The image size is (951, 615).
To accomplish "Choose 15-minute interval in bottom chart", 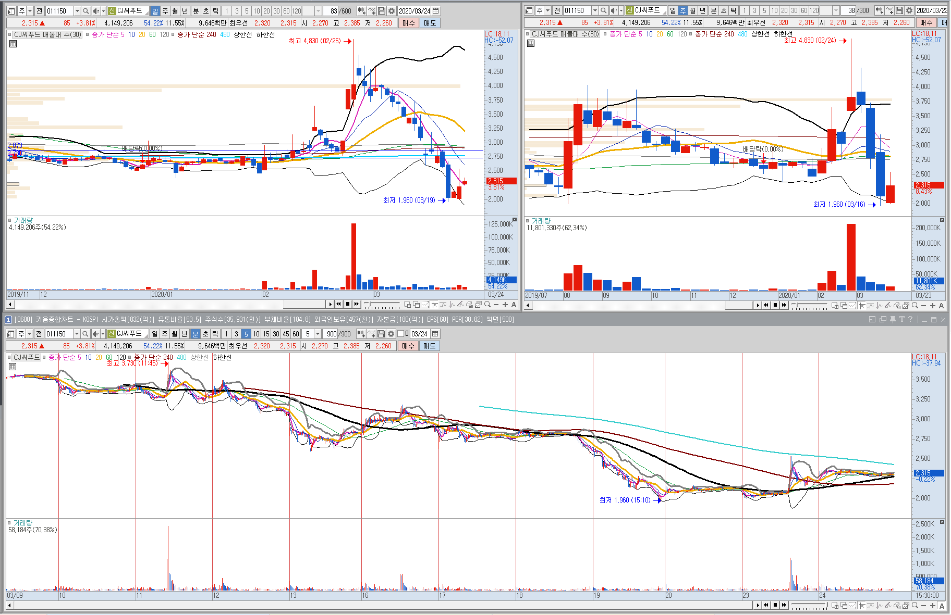I will point(266,334).
